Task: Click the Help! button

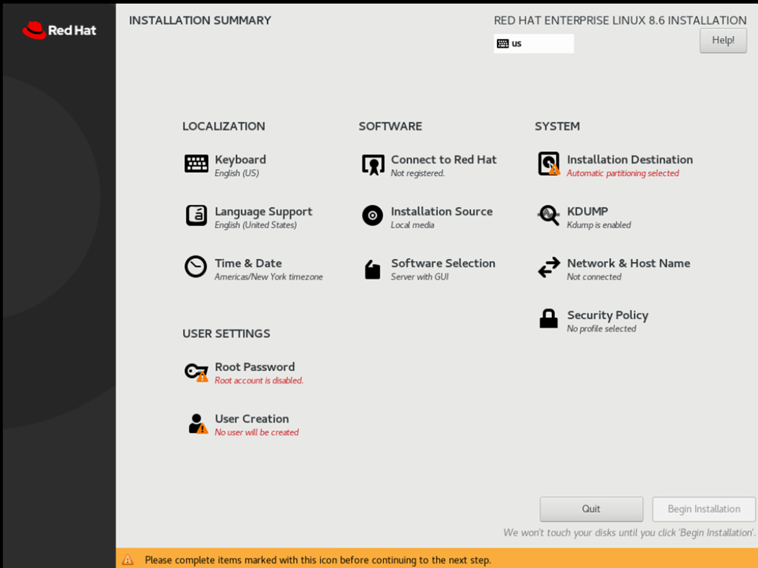Action: coord(723,40)
